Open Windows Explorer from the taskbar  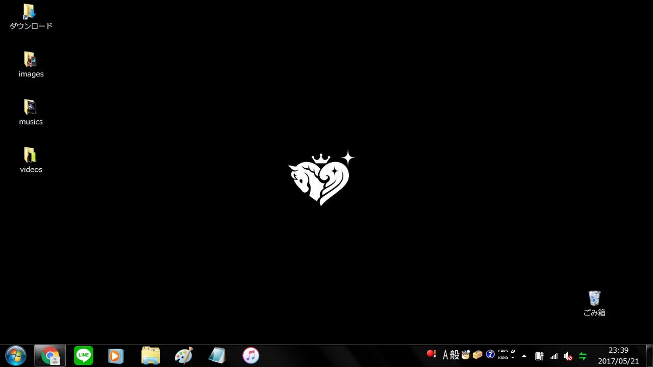coord(150,356)
